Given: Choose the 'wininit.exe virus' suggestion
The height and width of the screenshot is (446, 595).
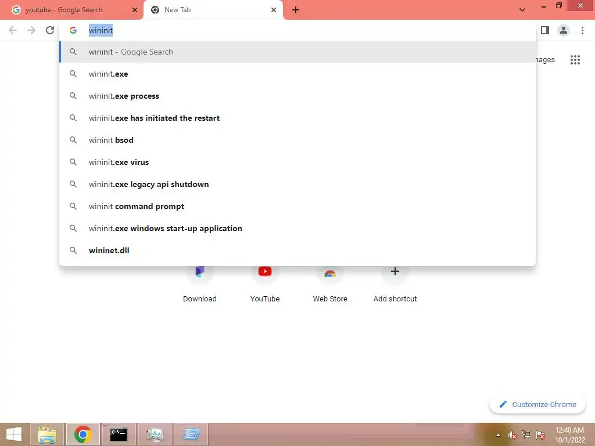Looking at the screenshot, I should [x=297, y=162].
